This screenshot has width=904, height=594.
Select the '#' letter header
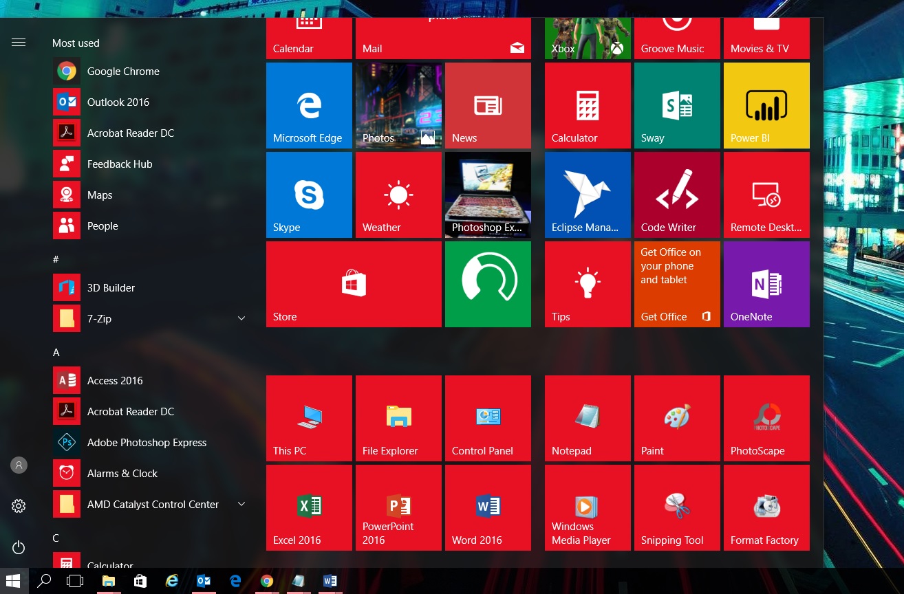56,259
